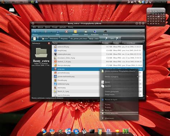Launch the terminal from the dock
170x136 pixels.
point(92,131)
